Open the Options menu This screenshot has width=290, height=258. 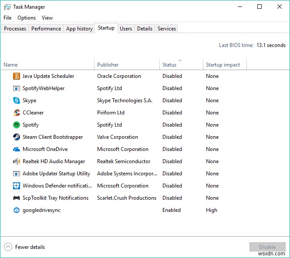(x=27, y=18)
